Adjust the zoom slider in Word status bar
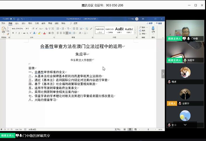This screenshot has height=141, width=206. point(148,129)
